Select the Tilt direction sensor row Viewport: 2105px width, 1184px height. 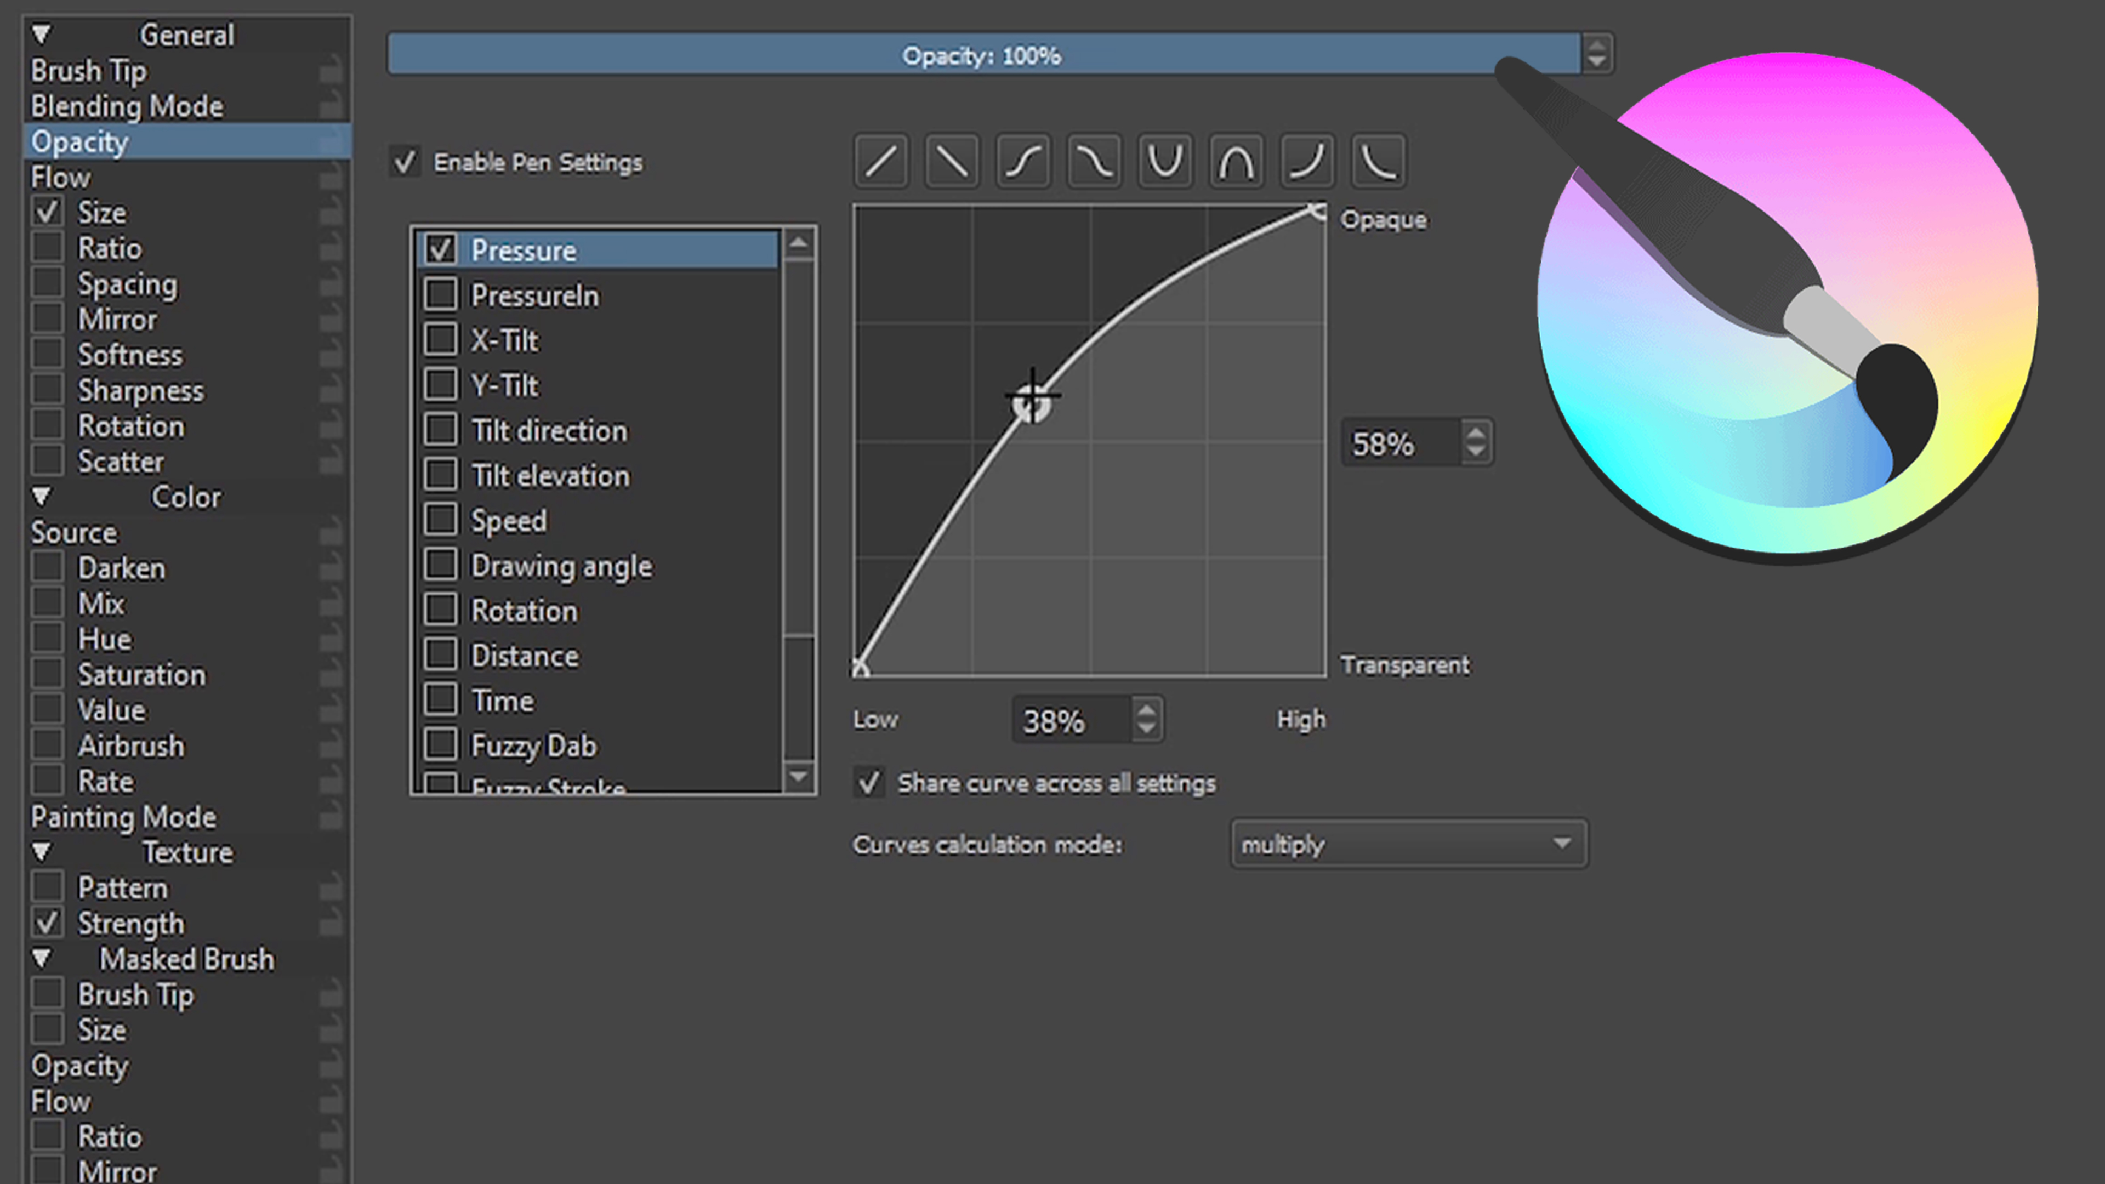[x=549, y=431]
